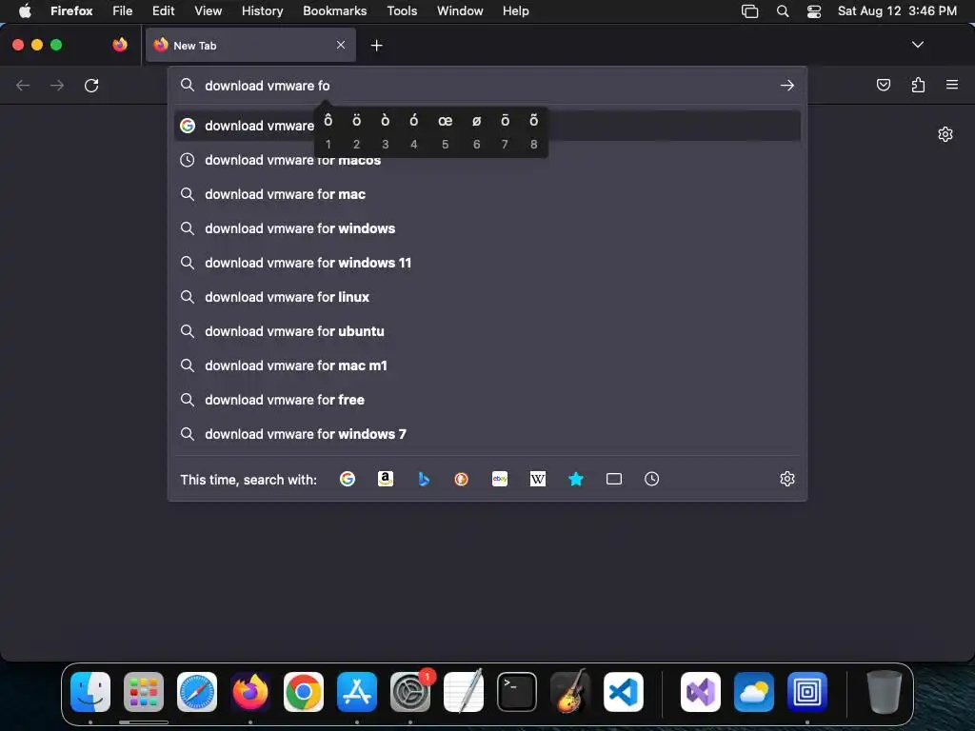Viewport: 975px width, 731px height.
Task: Search bookmarks using the star icon
Action: (x=576, y=479)
